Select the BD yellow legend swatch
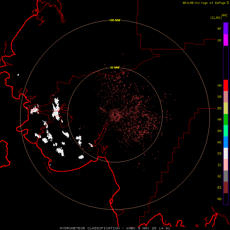The image size is (230, 230). click(x=226, y=108)
